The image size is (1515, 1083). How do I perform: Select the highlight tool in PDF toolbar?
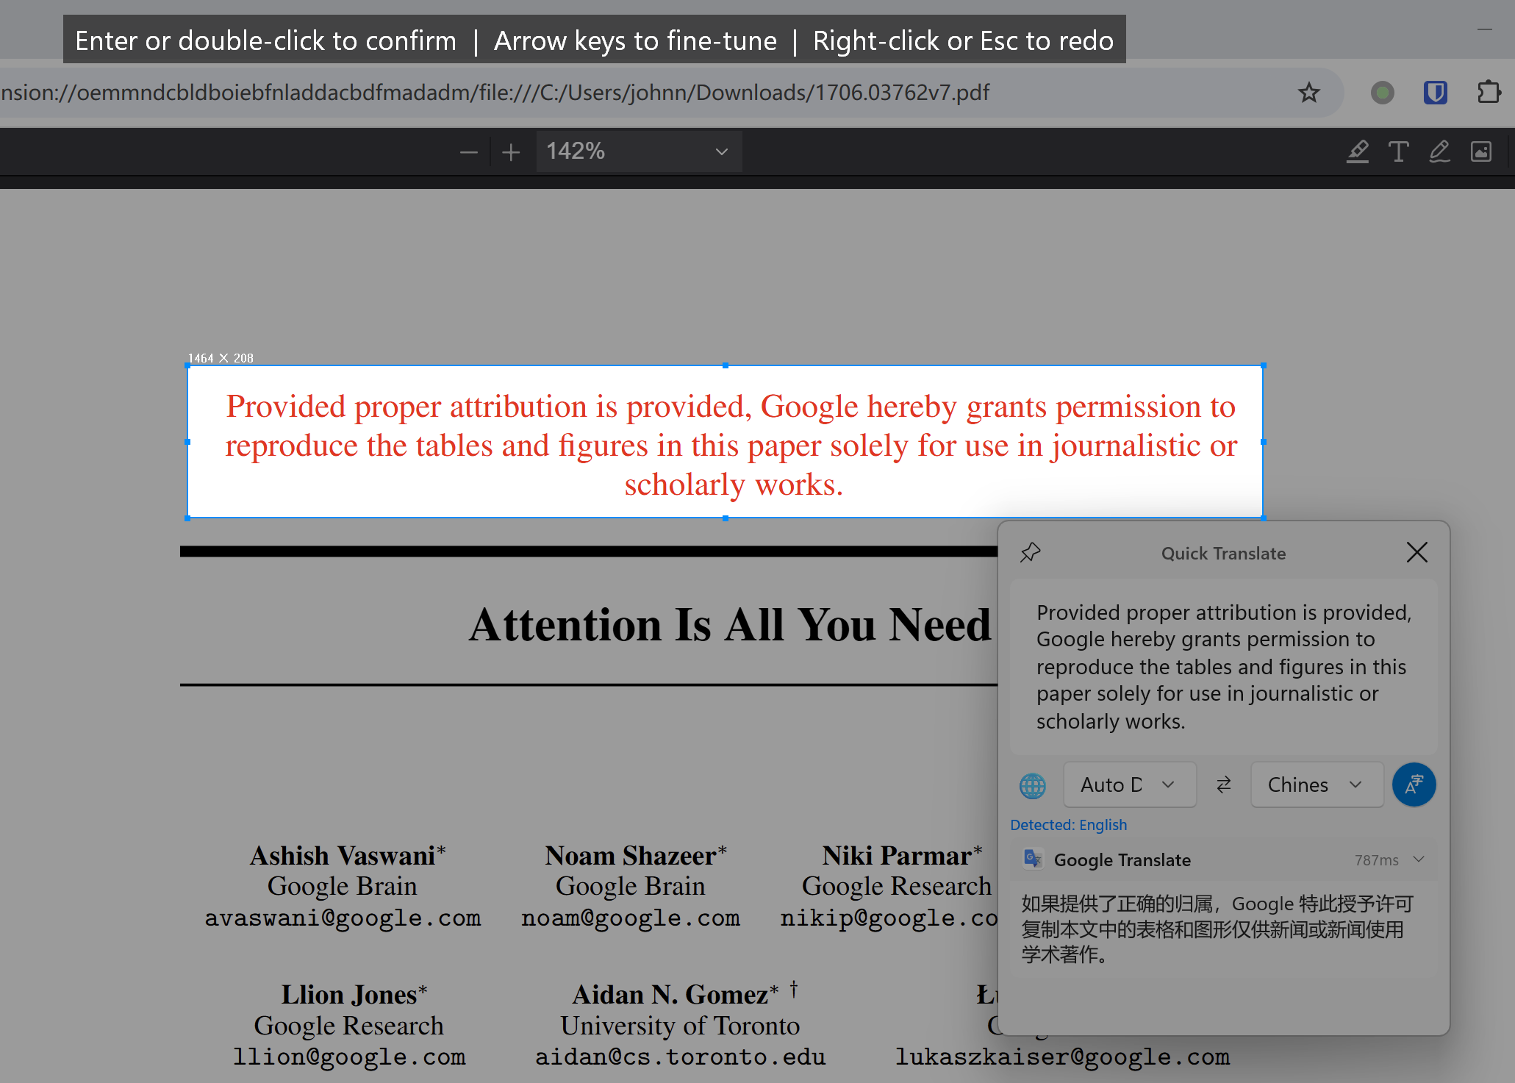[1357, 151]
